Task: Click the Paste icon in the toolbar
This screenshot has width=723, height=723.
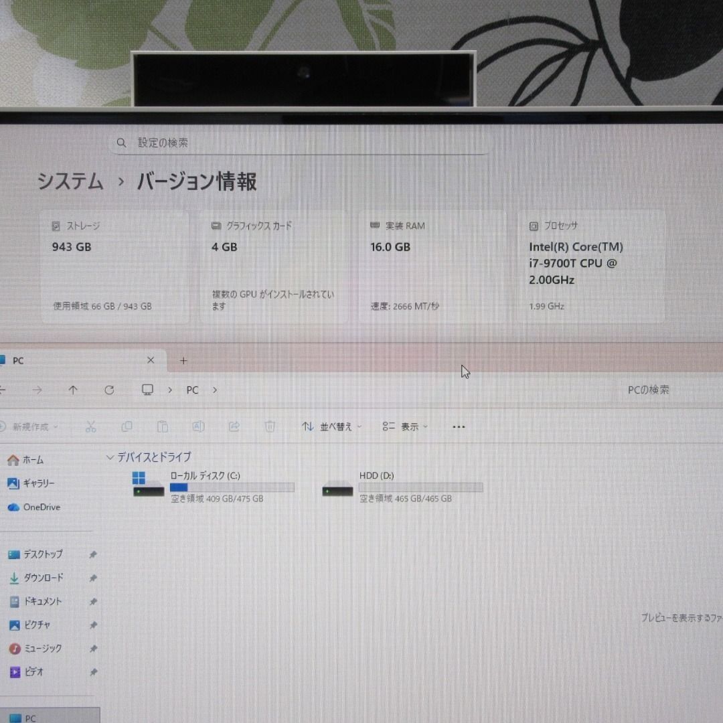Action: click(162, 426)
